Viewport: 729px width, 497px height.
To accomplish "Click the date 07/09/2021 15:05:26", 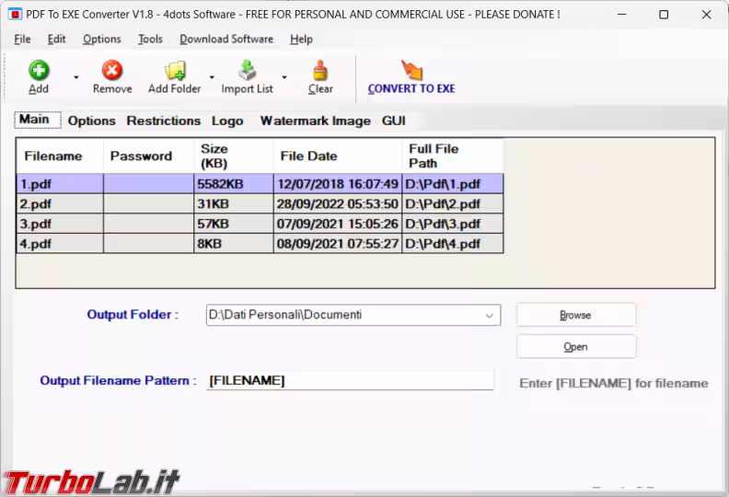I will coord(338,224).
